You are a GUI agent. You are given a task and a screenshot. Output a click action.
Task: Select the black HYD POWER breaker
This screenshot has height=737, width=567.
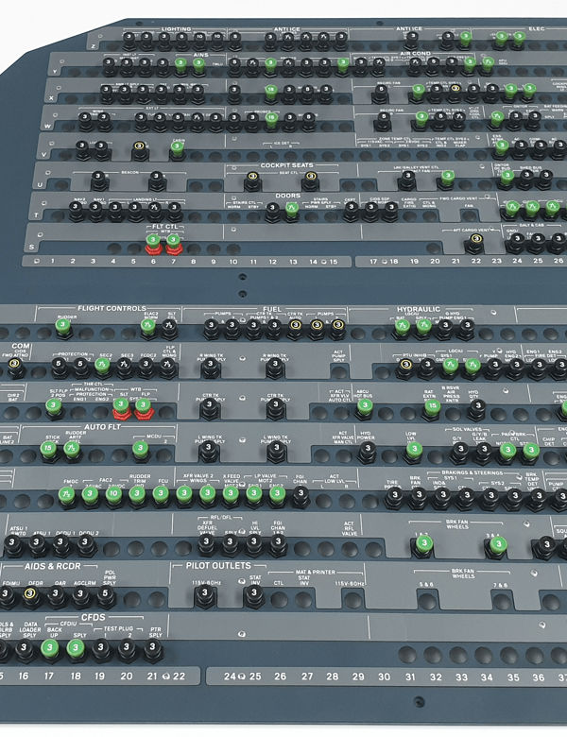[x=367, y=452]
